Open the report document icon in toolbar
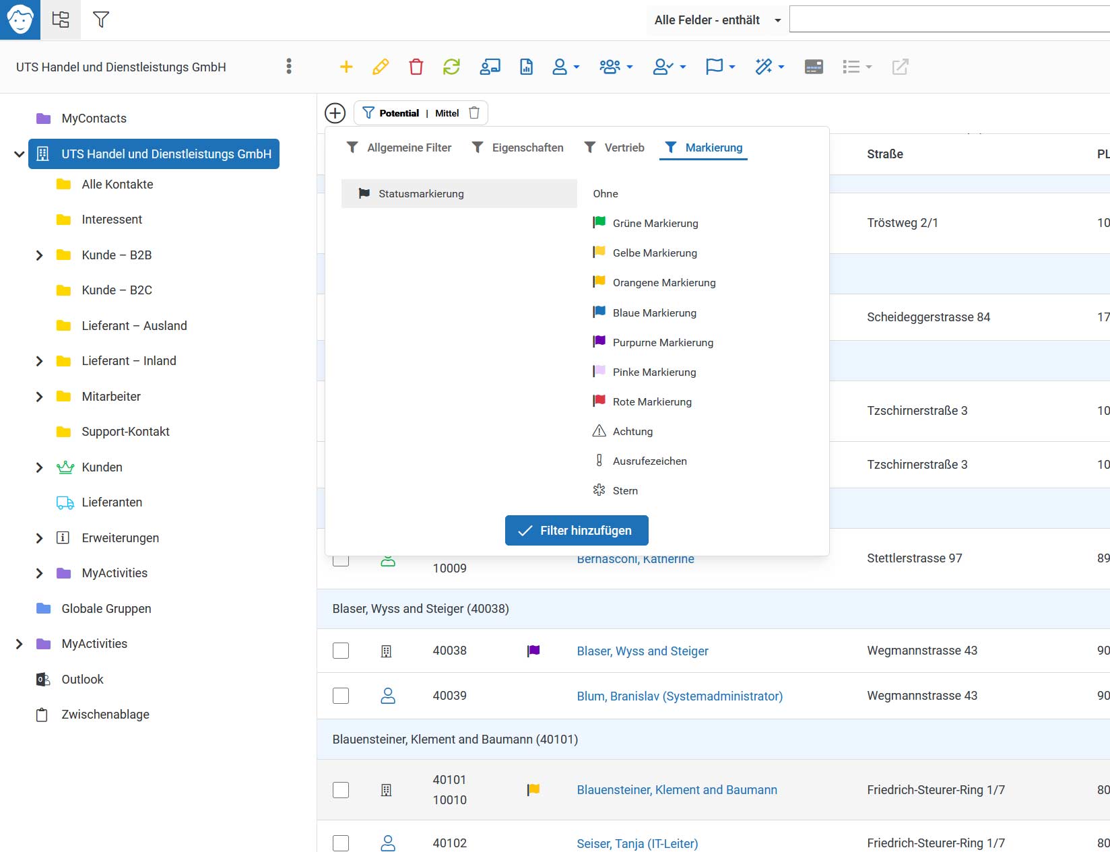Image resolution: width=1110 pixels, height=852 pixels. click(526, 67)
